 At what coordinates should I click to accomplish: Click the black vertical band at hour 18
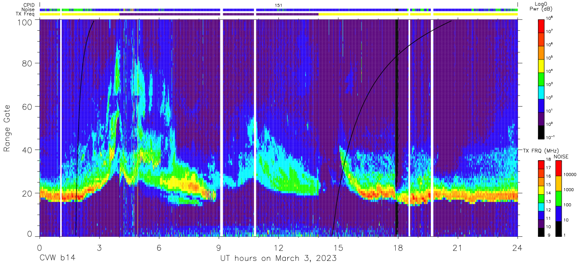click(397, 128)
